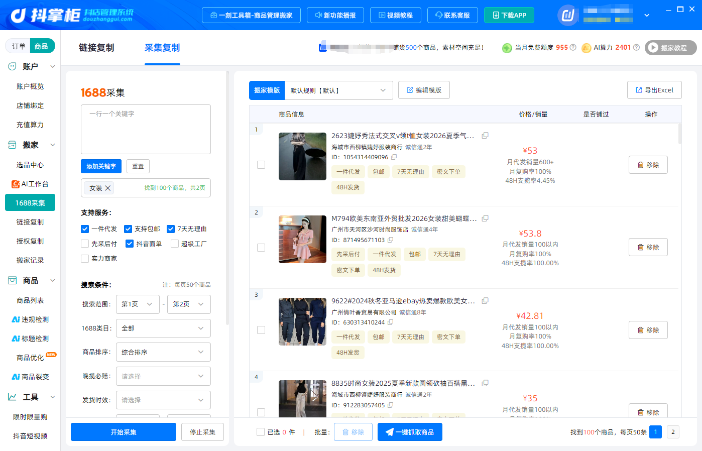Open search range end page dropdown

tap(189, 304)
